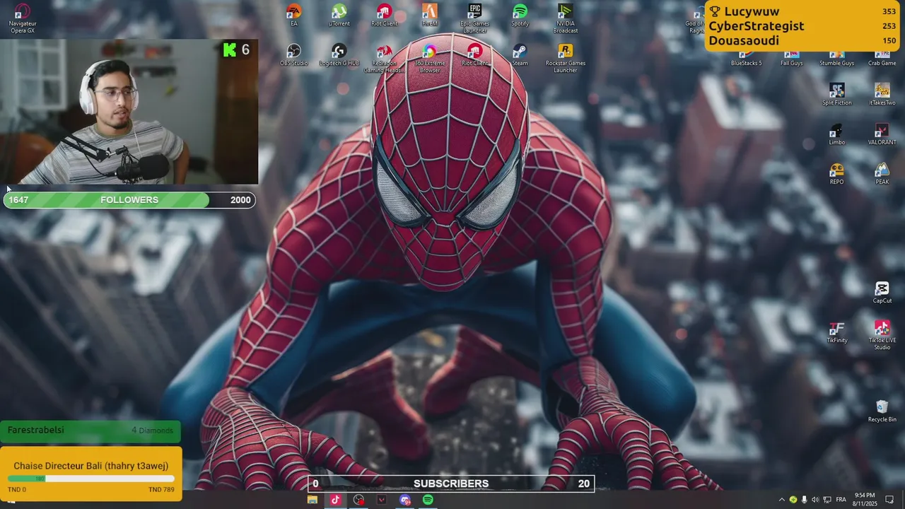The height and width of the screenshot is (509, 905).
Task: Click the Douasaoudi leaderboard entry
Action: (803, 41)
